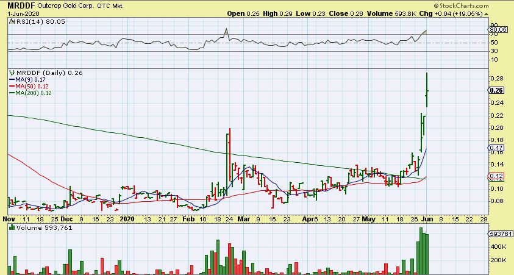Screen dimensions: 514x275
Task: Click the Apr month label on the date axis
Action: pyautogui.click(x=307, y=219)
